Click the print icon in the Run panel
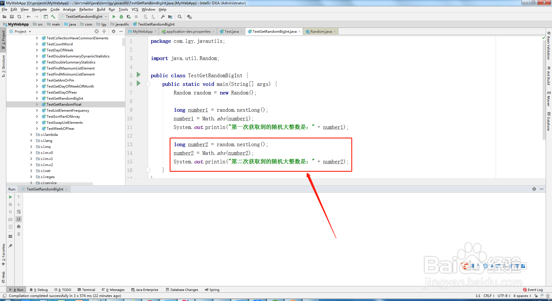 (x=19, y=227)
